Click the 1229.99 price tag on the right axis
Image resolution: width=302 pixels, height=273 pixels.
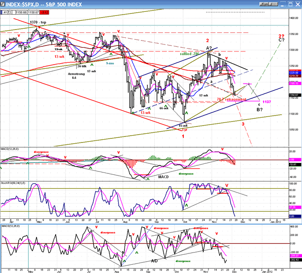294,73
